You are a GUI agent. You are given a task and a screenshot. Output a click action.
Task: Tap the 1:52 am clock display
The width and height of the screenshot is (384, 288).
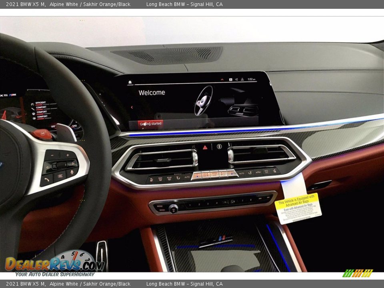[252, 79]
